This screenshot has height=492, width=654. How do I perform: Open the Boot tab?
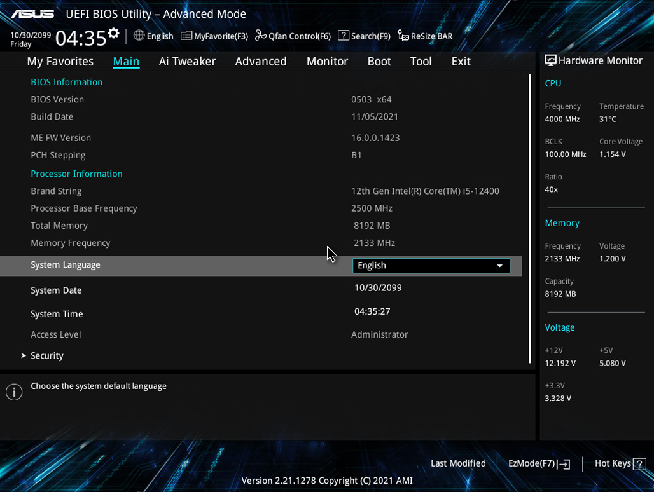tap(379, 61)
